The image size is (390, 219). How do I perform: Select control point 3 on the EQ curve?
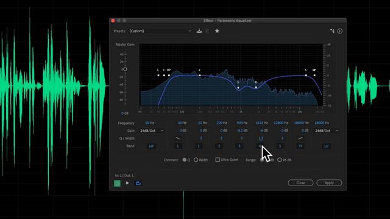238,88
